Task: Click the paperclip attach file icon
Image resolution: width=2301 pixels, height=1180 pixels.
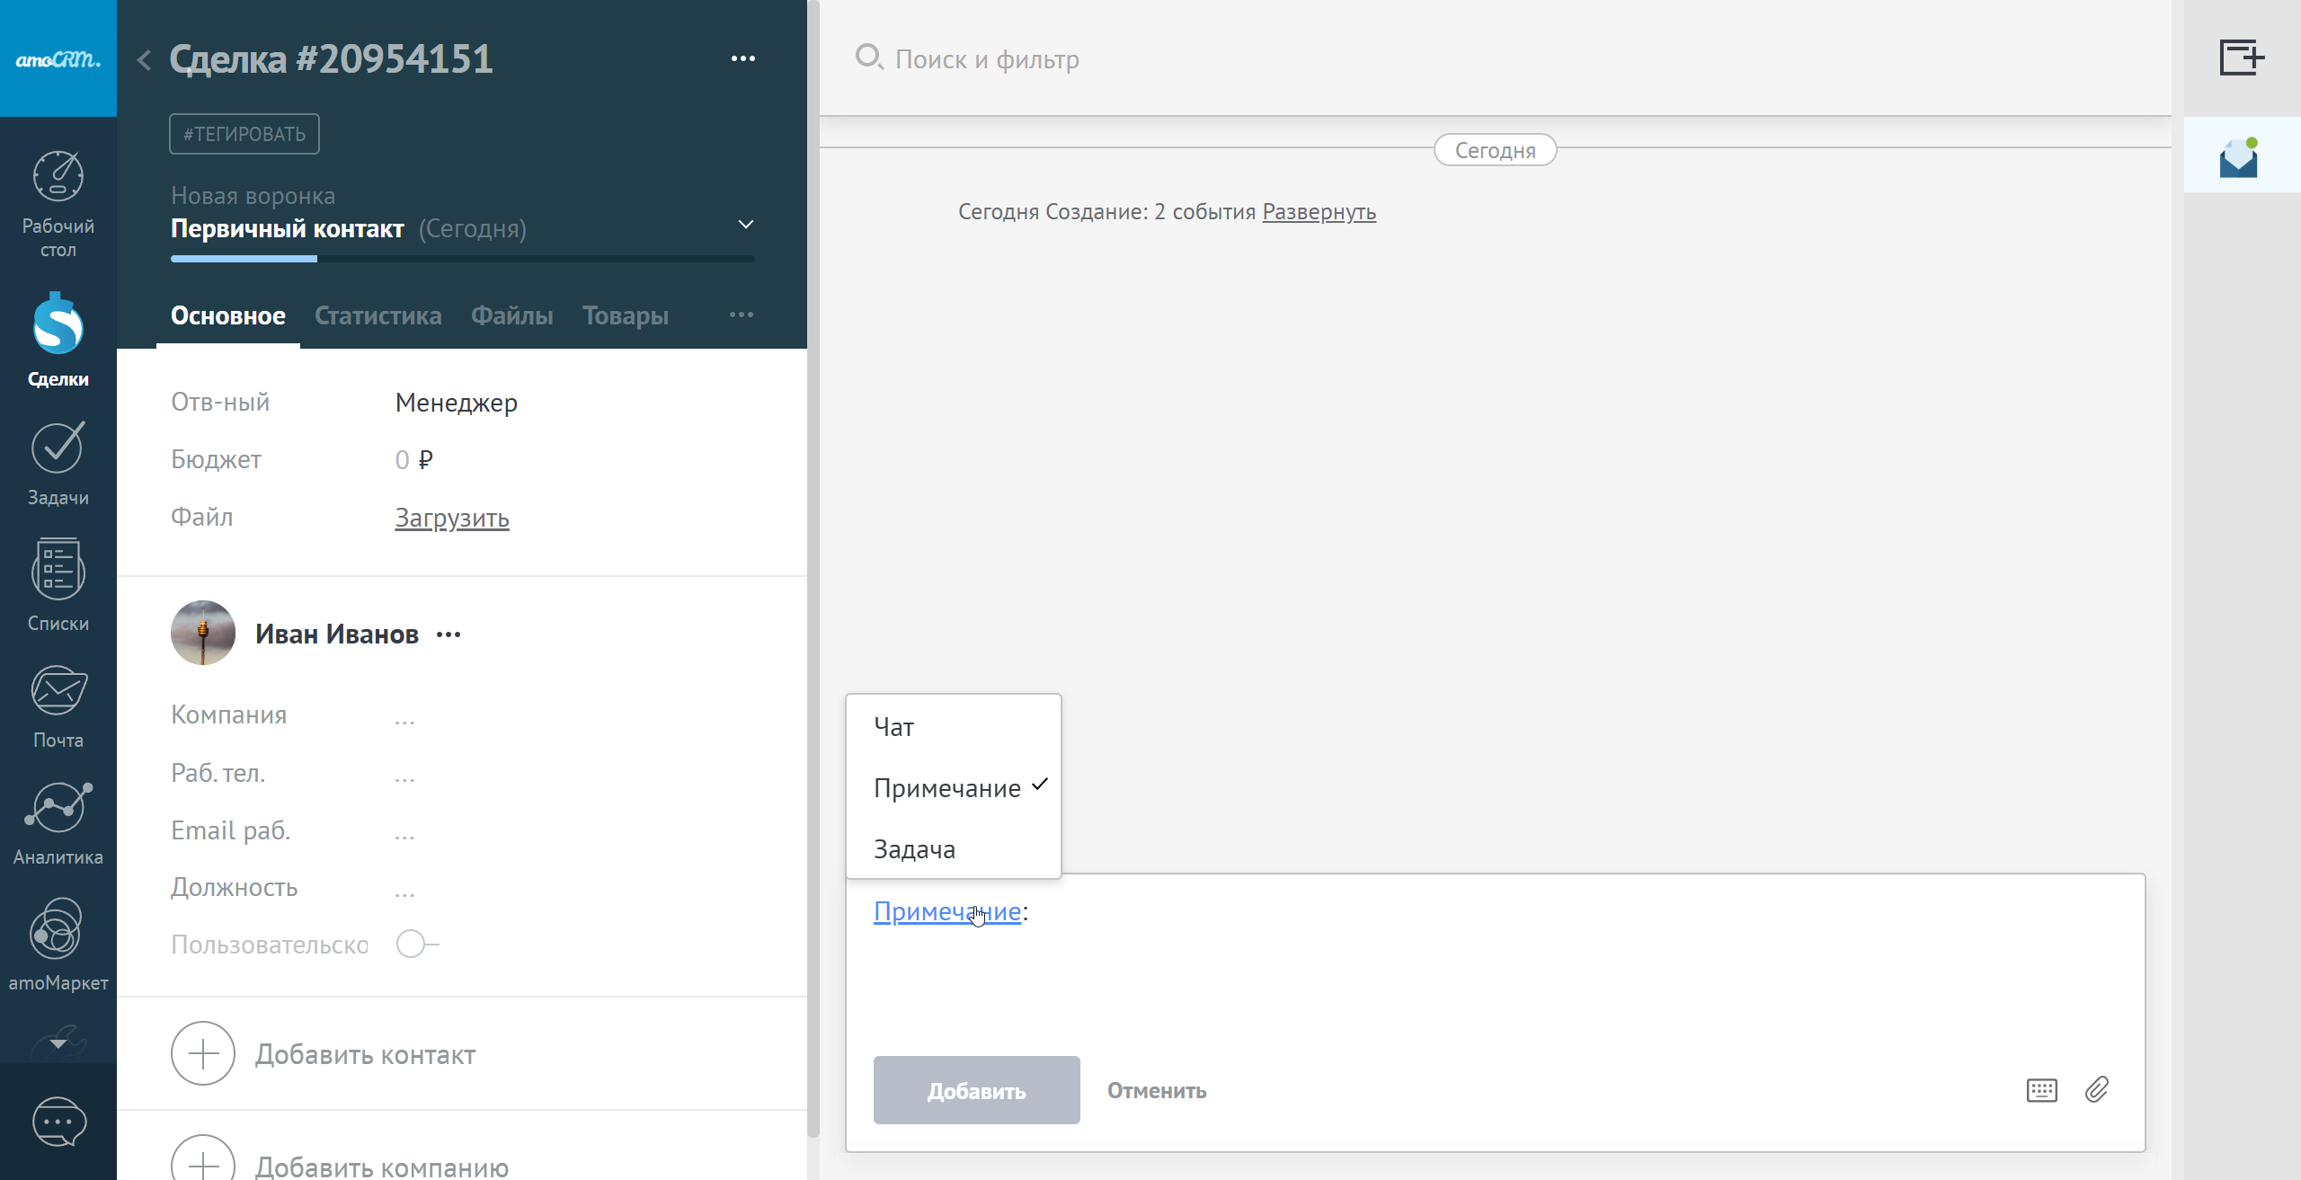Action: [x=2096, y=1090]
